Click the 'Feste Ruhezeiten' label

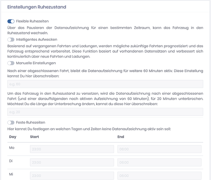[x=31, y=122]
